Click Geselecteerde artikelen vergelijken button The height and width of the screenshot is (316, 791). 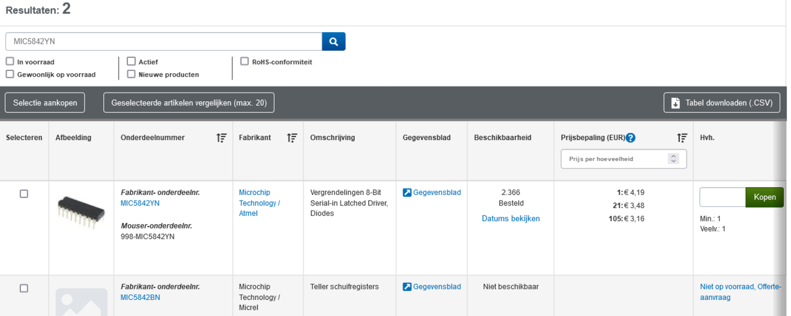(188, 103)
